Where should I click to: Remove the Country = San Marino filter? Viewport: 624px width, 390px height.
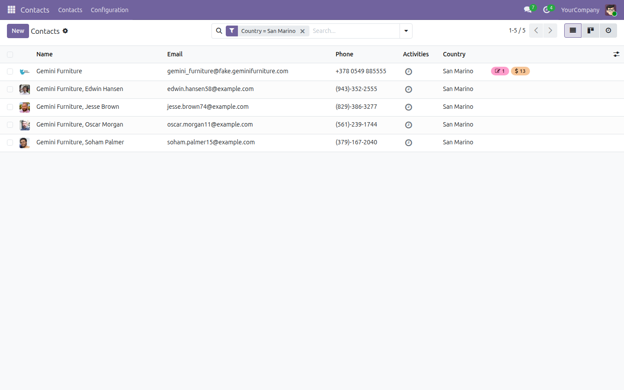point(302,31)
